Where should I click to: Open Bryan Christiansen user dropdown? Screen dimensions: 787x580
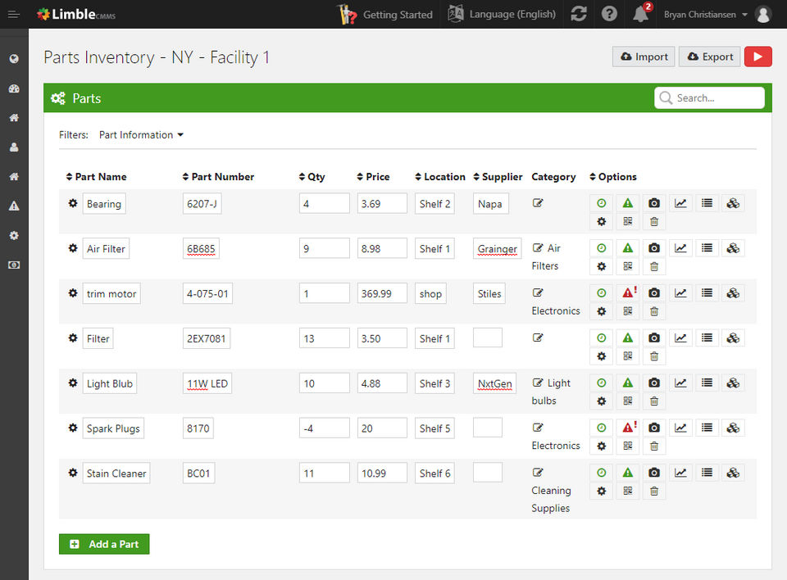tap(706, 15)
